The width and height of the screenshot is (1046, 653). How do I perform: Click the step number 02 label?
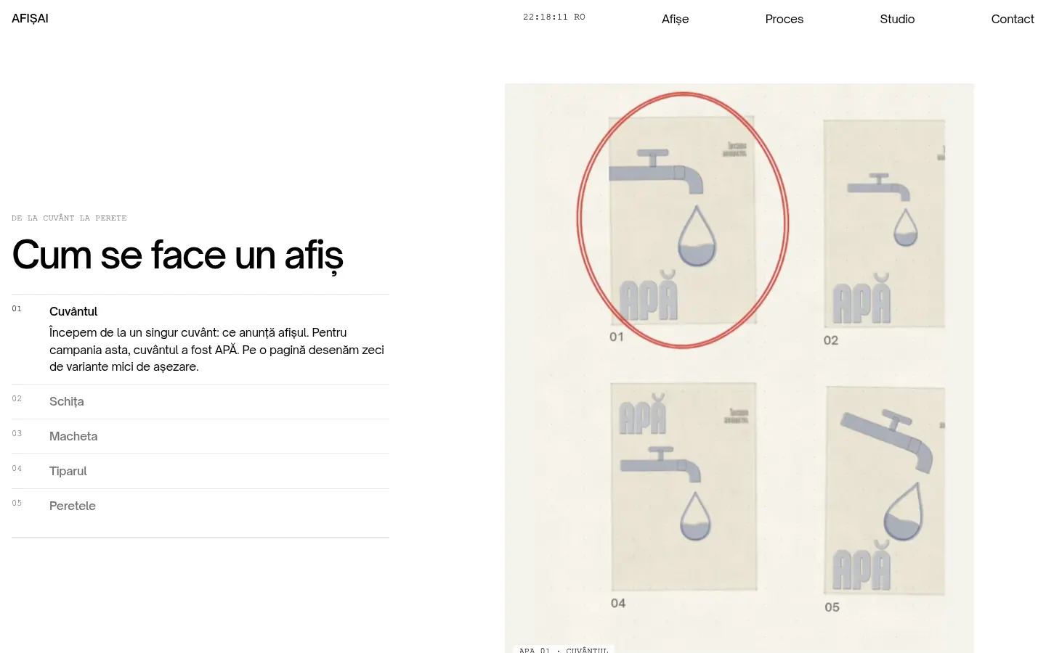pos(17,398)
